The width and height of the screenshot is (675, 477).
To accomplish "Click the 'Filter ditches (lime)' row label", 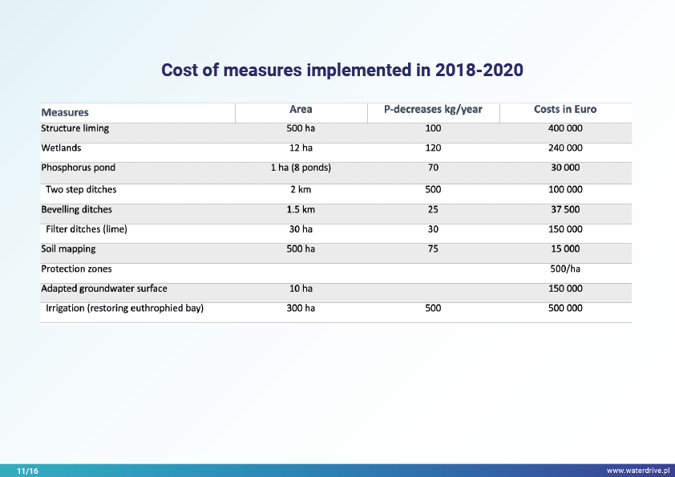I will (87, 229).
